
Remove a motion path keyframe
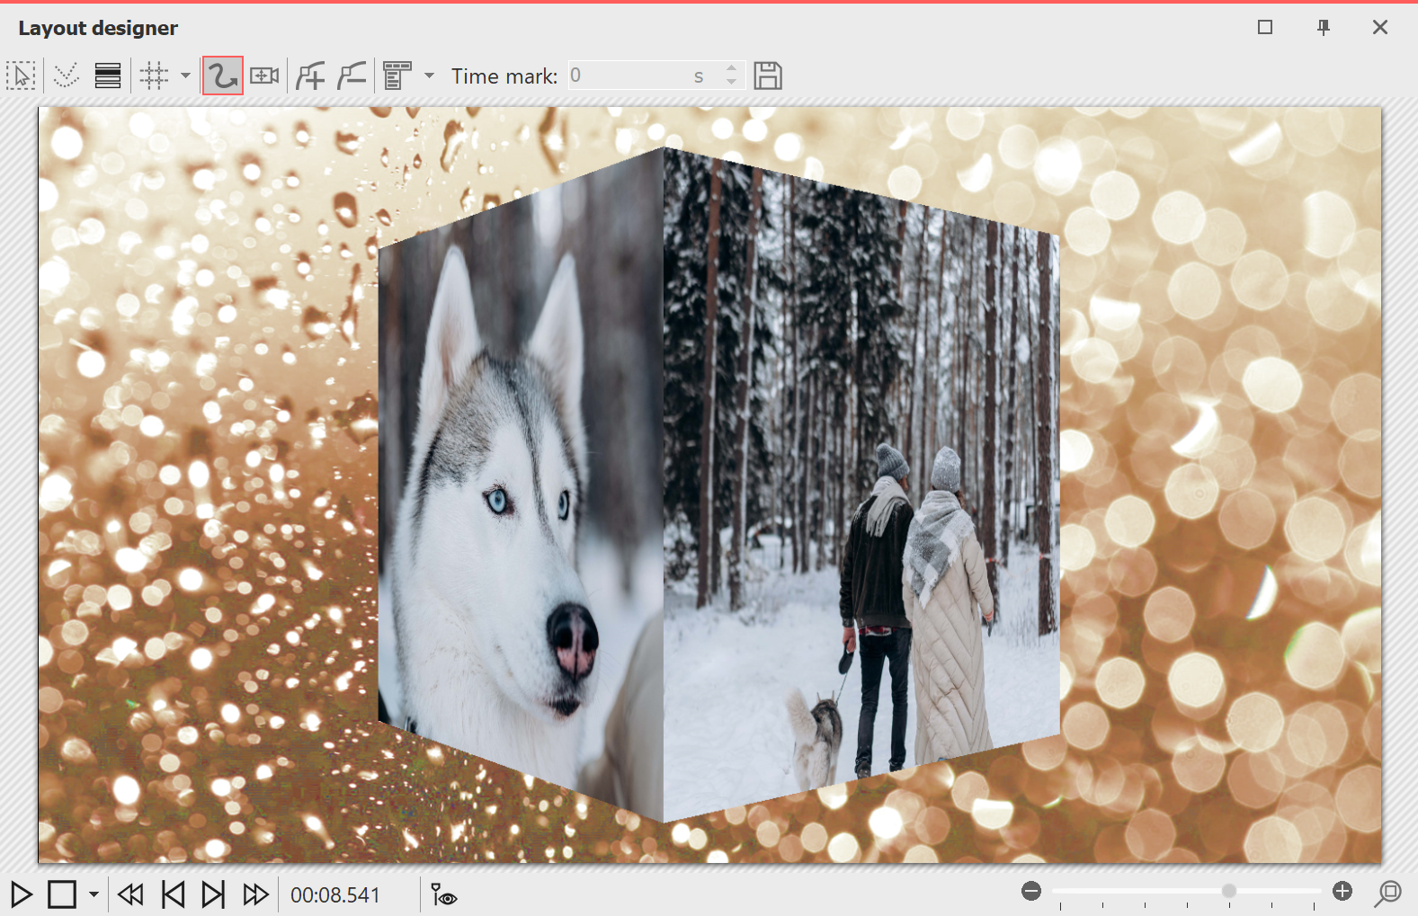point(352,76)
